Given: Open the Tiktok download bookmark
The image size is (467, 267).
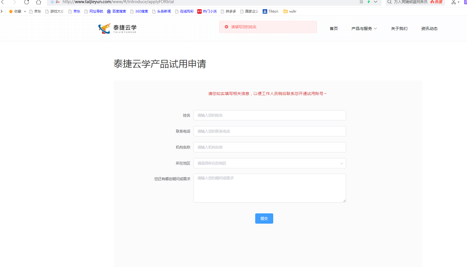Looking at the screenshot, I should 271,11.
